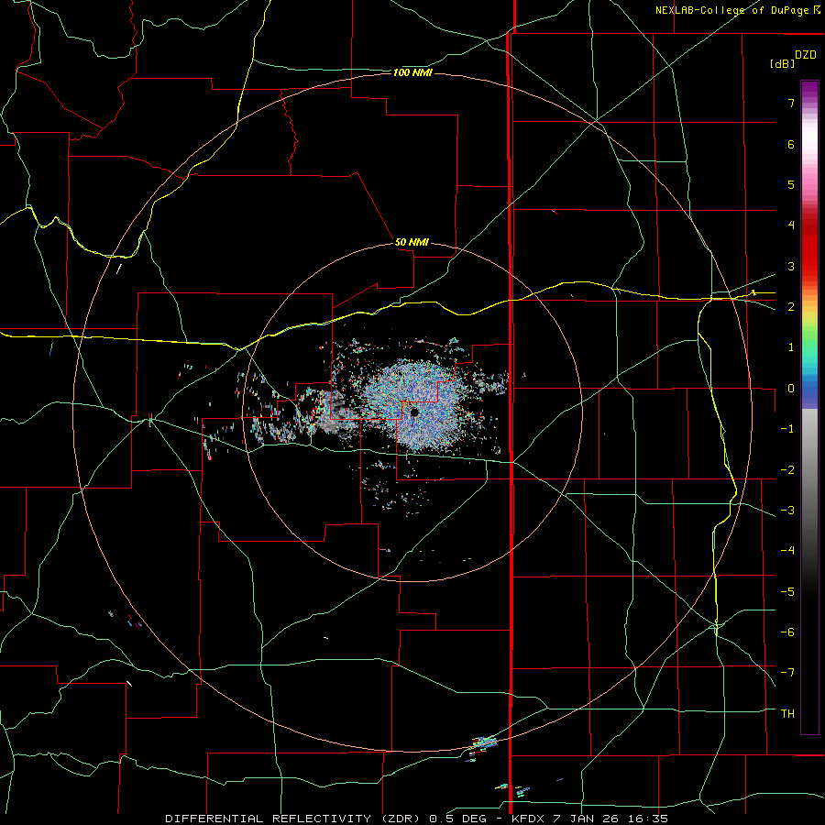Click scale value 1 on legend
Screen dimensions: 825x825
(x=791, y=347)
